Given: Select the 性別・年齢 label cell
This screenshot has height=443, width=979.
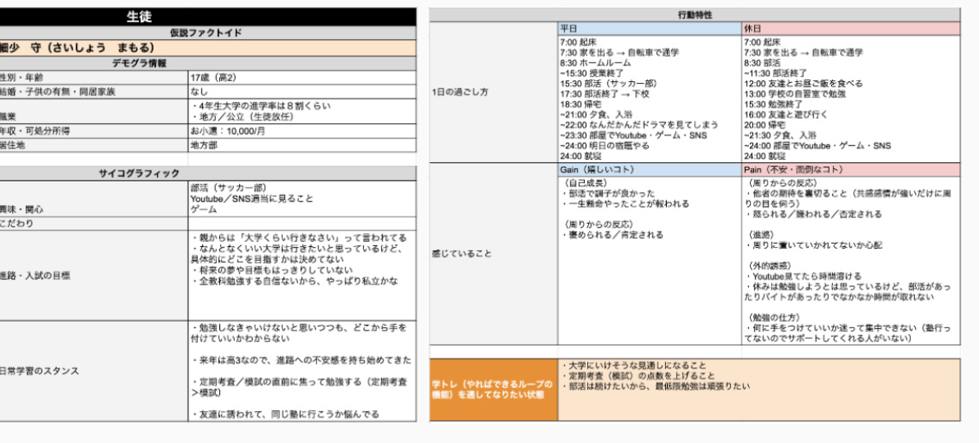Looking at the screenshot, I should [x=94, y=77].
